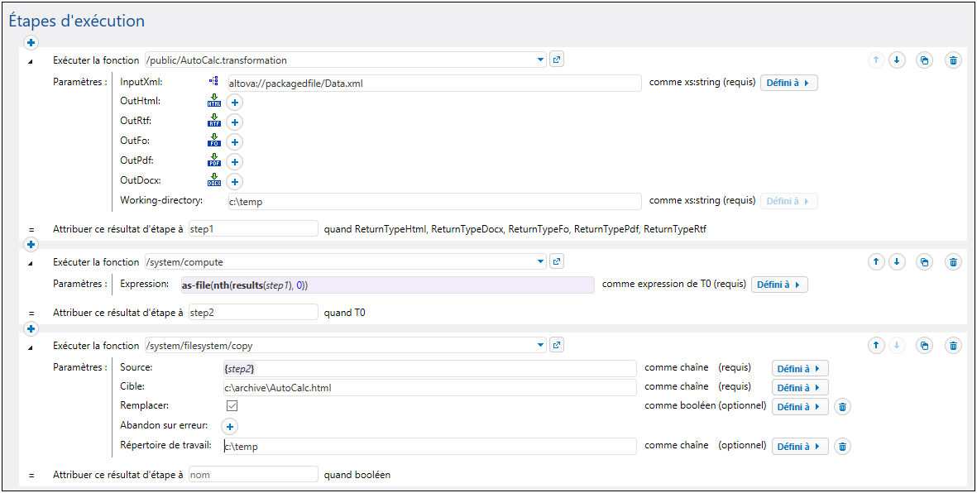Screen dimensions: 977x493
Task: Click Défini à button for InputXml
Action: tap(788, 84)
